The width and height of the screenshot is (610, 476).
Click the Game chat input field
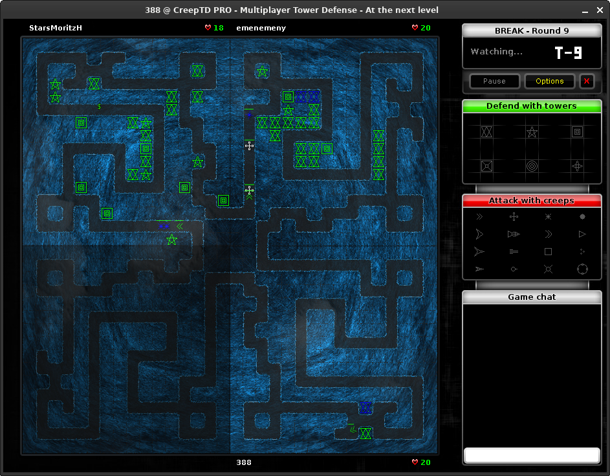coord(531,455)
